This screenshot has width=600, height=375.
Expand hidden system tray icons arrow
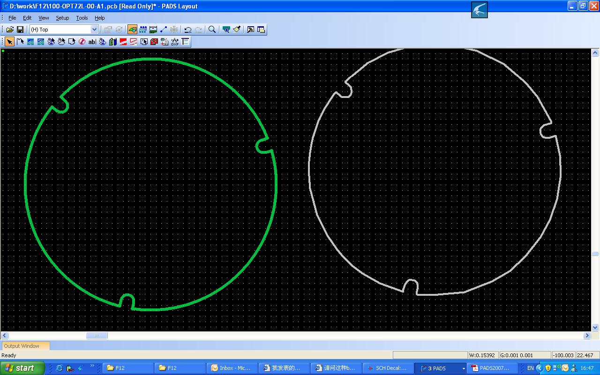coord(539,368)
